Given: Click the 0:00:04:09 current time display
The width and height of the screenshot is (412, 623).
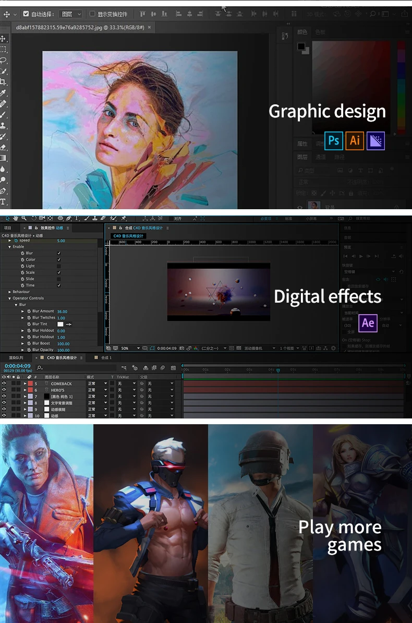Looking at the screenshot, I should [x=17, y=366].
